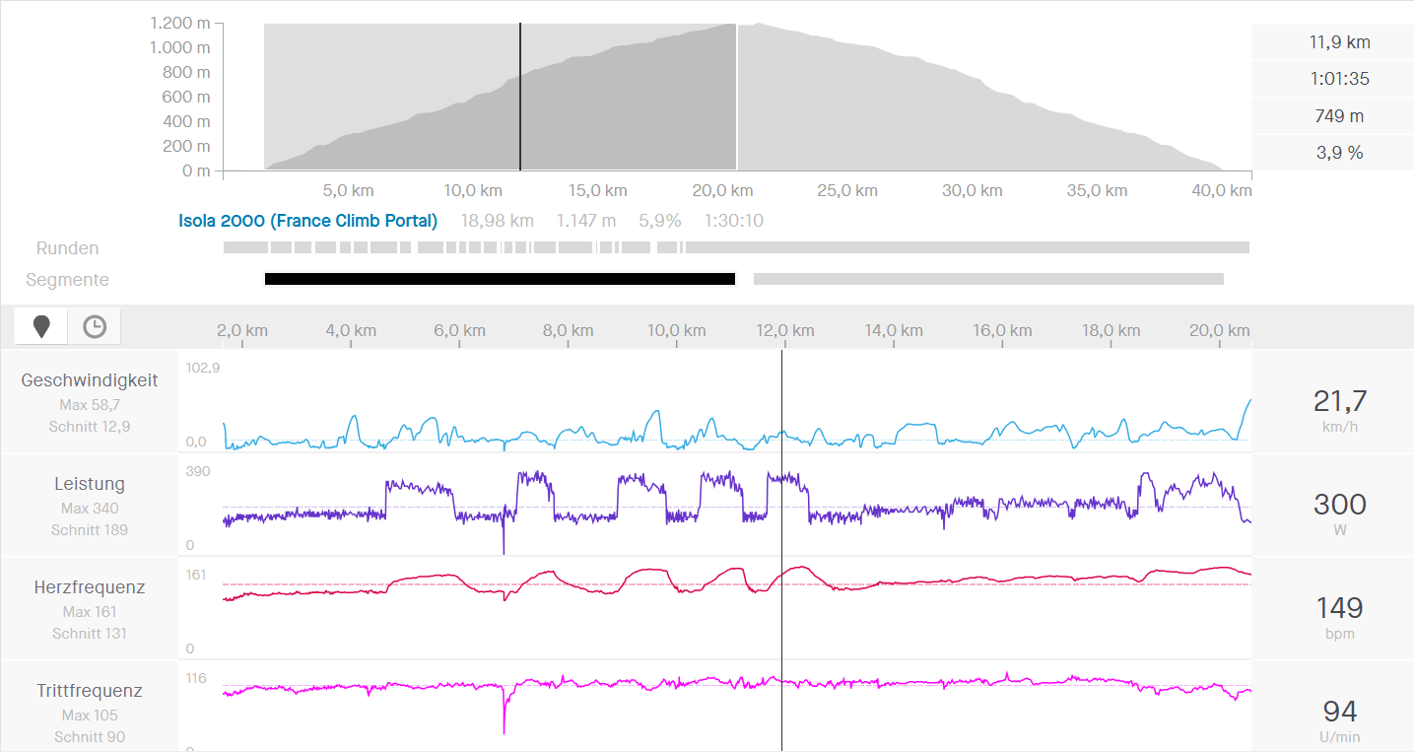Click the Herzfrequenz chart label
The height and width of the screenshot is (752, 1414).
(x=90, y=587)
